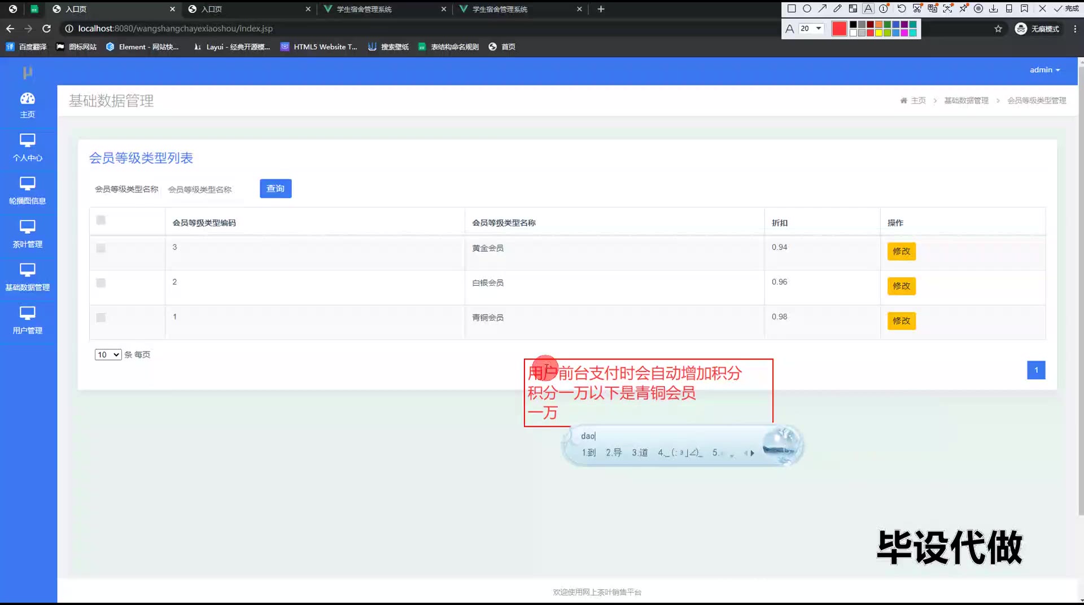Open 轮播图信息 in the sidebar
Viewport: 1084px width, 605px height.
click(x=28, y=191)
